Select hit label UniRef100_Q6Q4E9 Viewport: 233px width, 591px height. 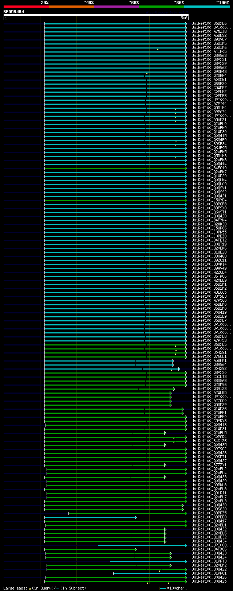coord(209,140)
